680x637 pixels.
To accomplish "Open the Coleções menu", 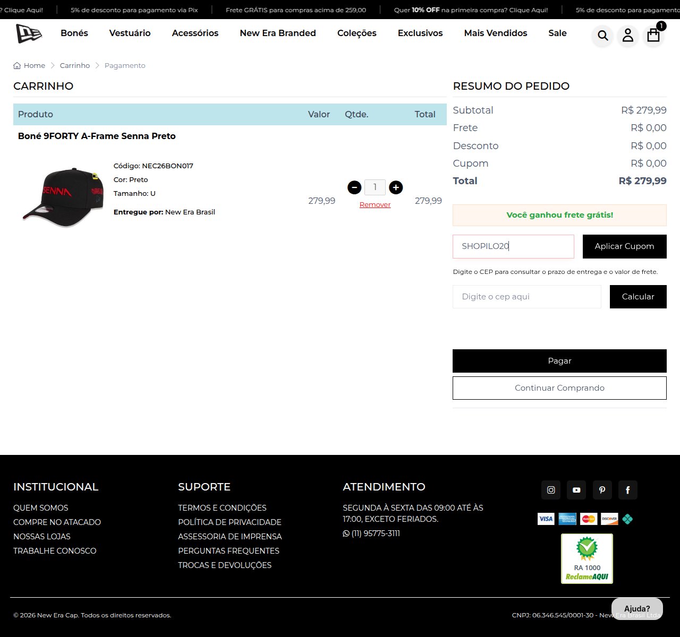I will click(357, 33).
